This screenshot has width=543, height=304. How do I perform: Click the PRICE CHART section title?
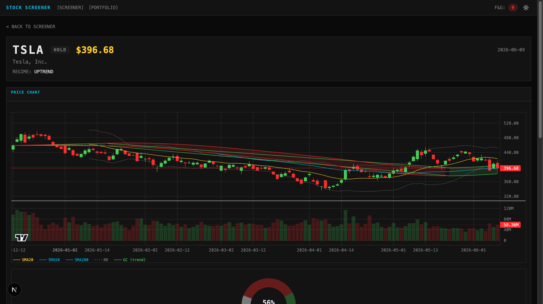[x=25, y=92]
